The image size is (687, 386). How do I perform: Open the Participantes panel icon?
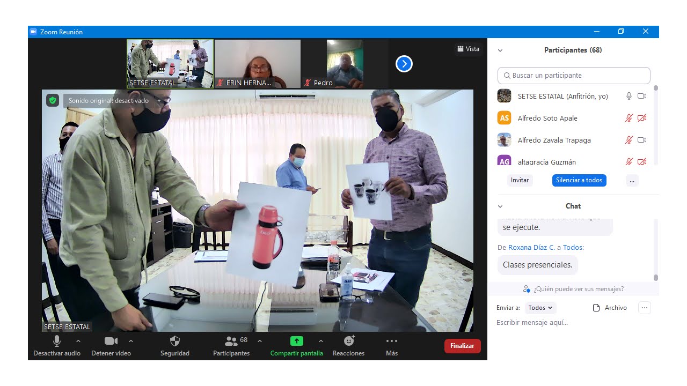click(x=231, y=341)
